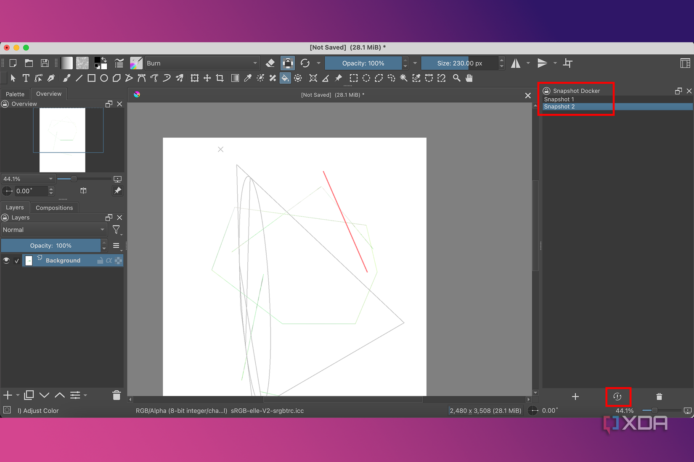Image resolution: width=694 pixels, height=462 pixels.
Task: Select the Text tool
Action: click(x=26, y=78)
